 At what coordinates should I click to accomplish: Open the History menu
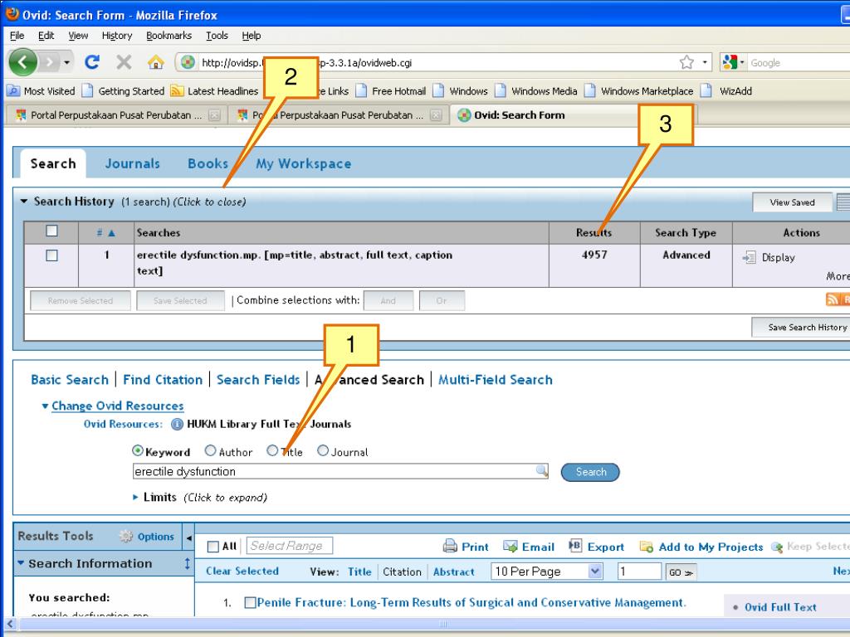click(x=116, y=36)
